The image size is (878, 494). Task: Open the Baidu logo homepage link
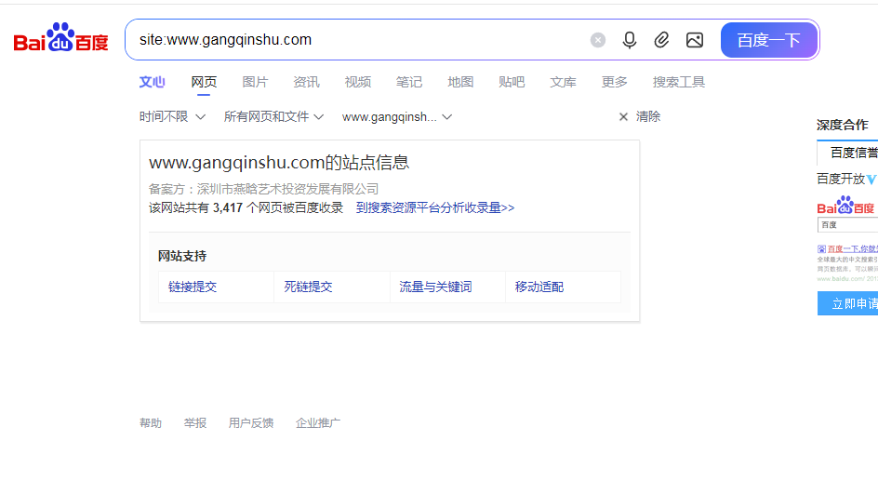click(x=61, y=37)
